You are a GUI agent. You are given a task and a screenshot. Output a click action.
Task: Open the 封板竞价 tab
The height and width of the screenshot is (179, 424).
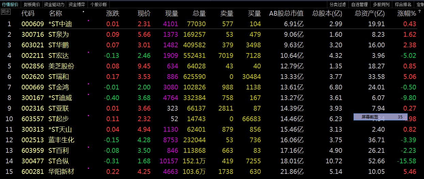[x=32, y=4]
